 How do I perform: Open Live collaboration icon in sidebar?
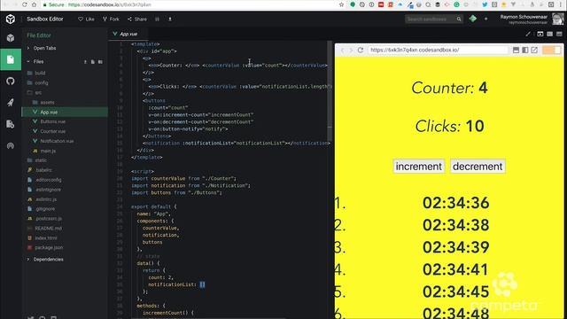11,145
